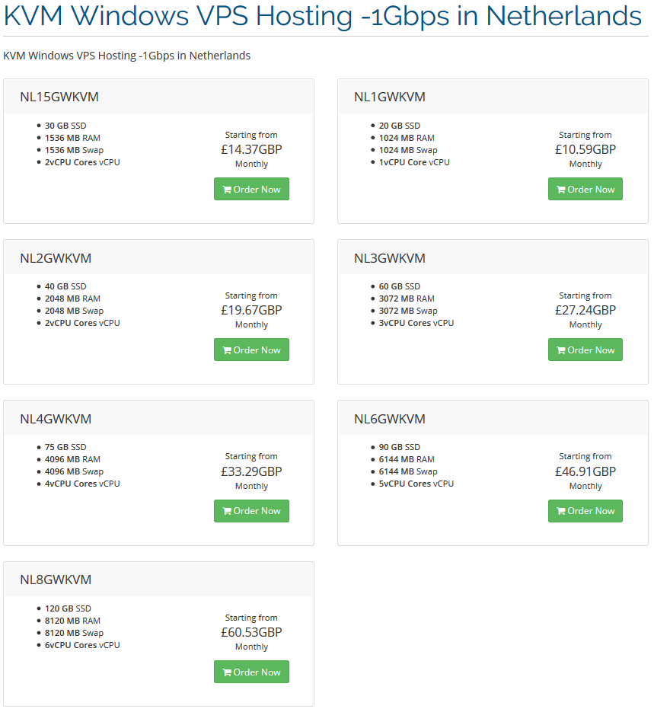Click the 120 GB SSD spec line
The width and height of the screenshot is (654, 709).
[x=68, y=608]
